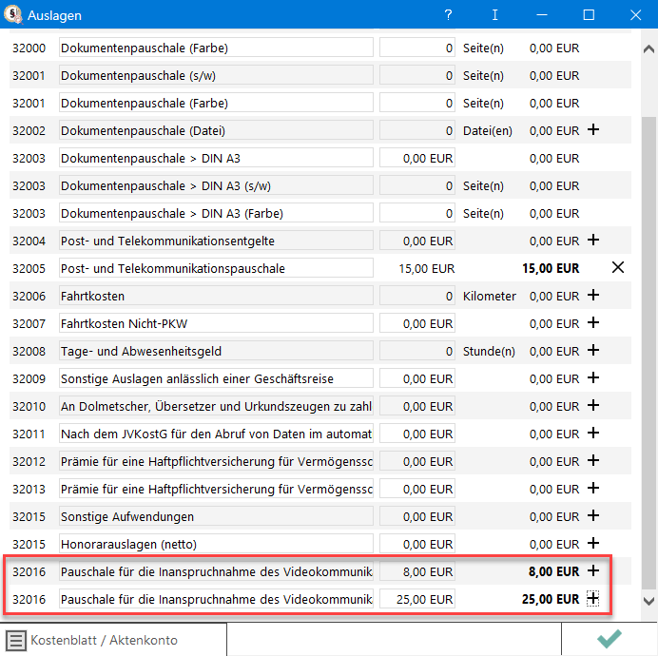Click the Kilometer field for Fahrtkosten

(417, 296)
